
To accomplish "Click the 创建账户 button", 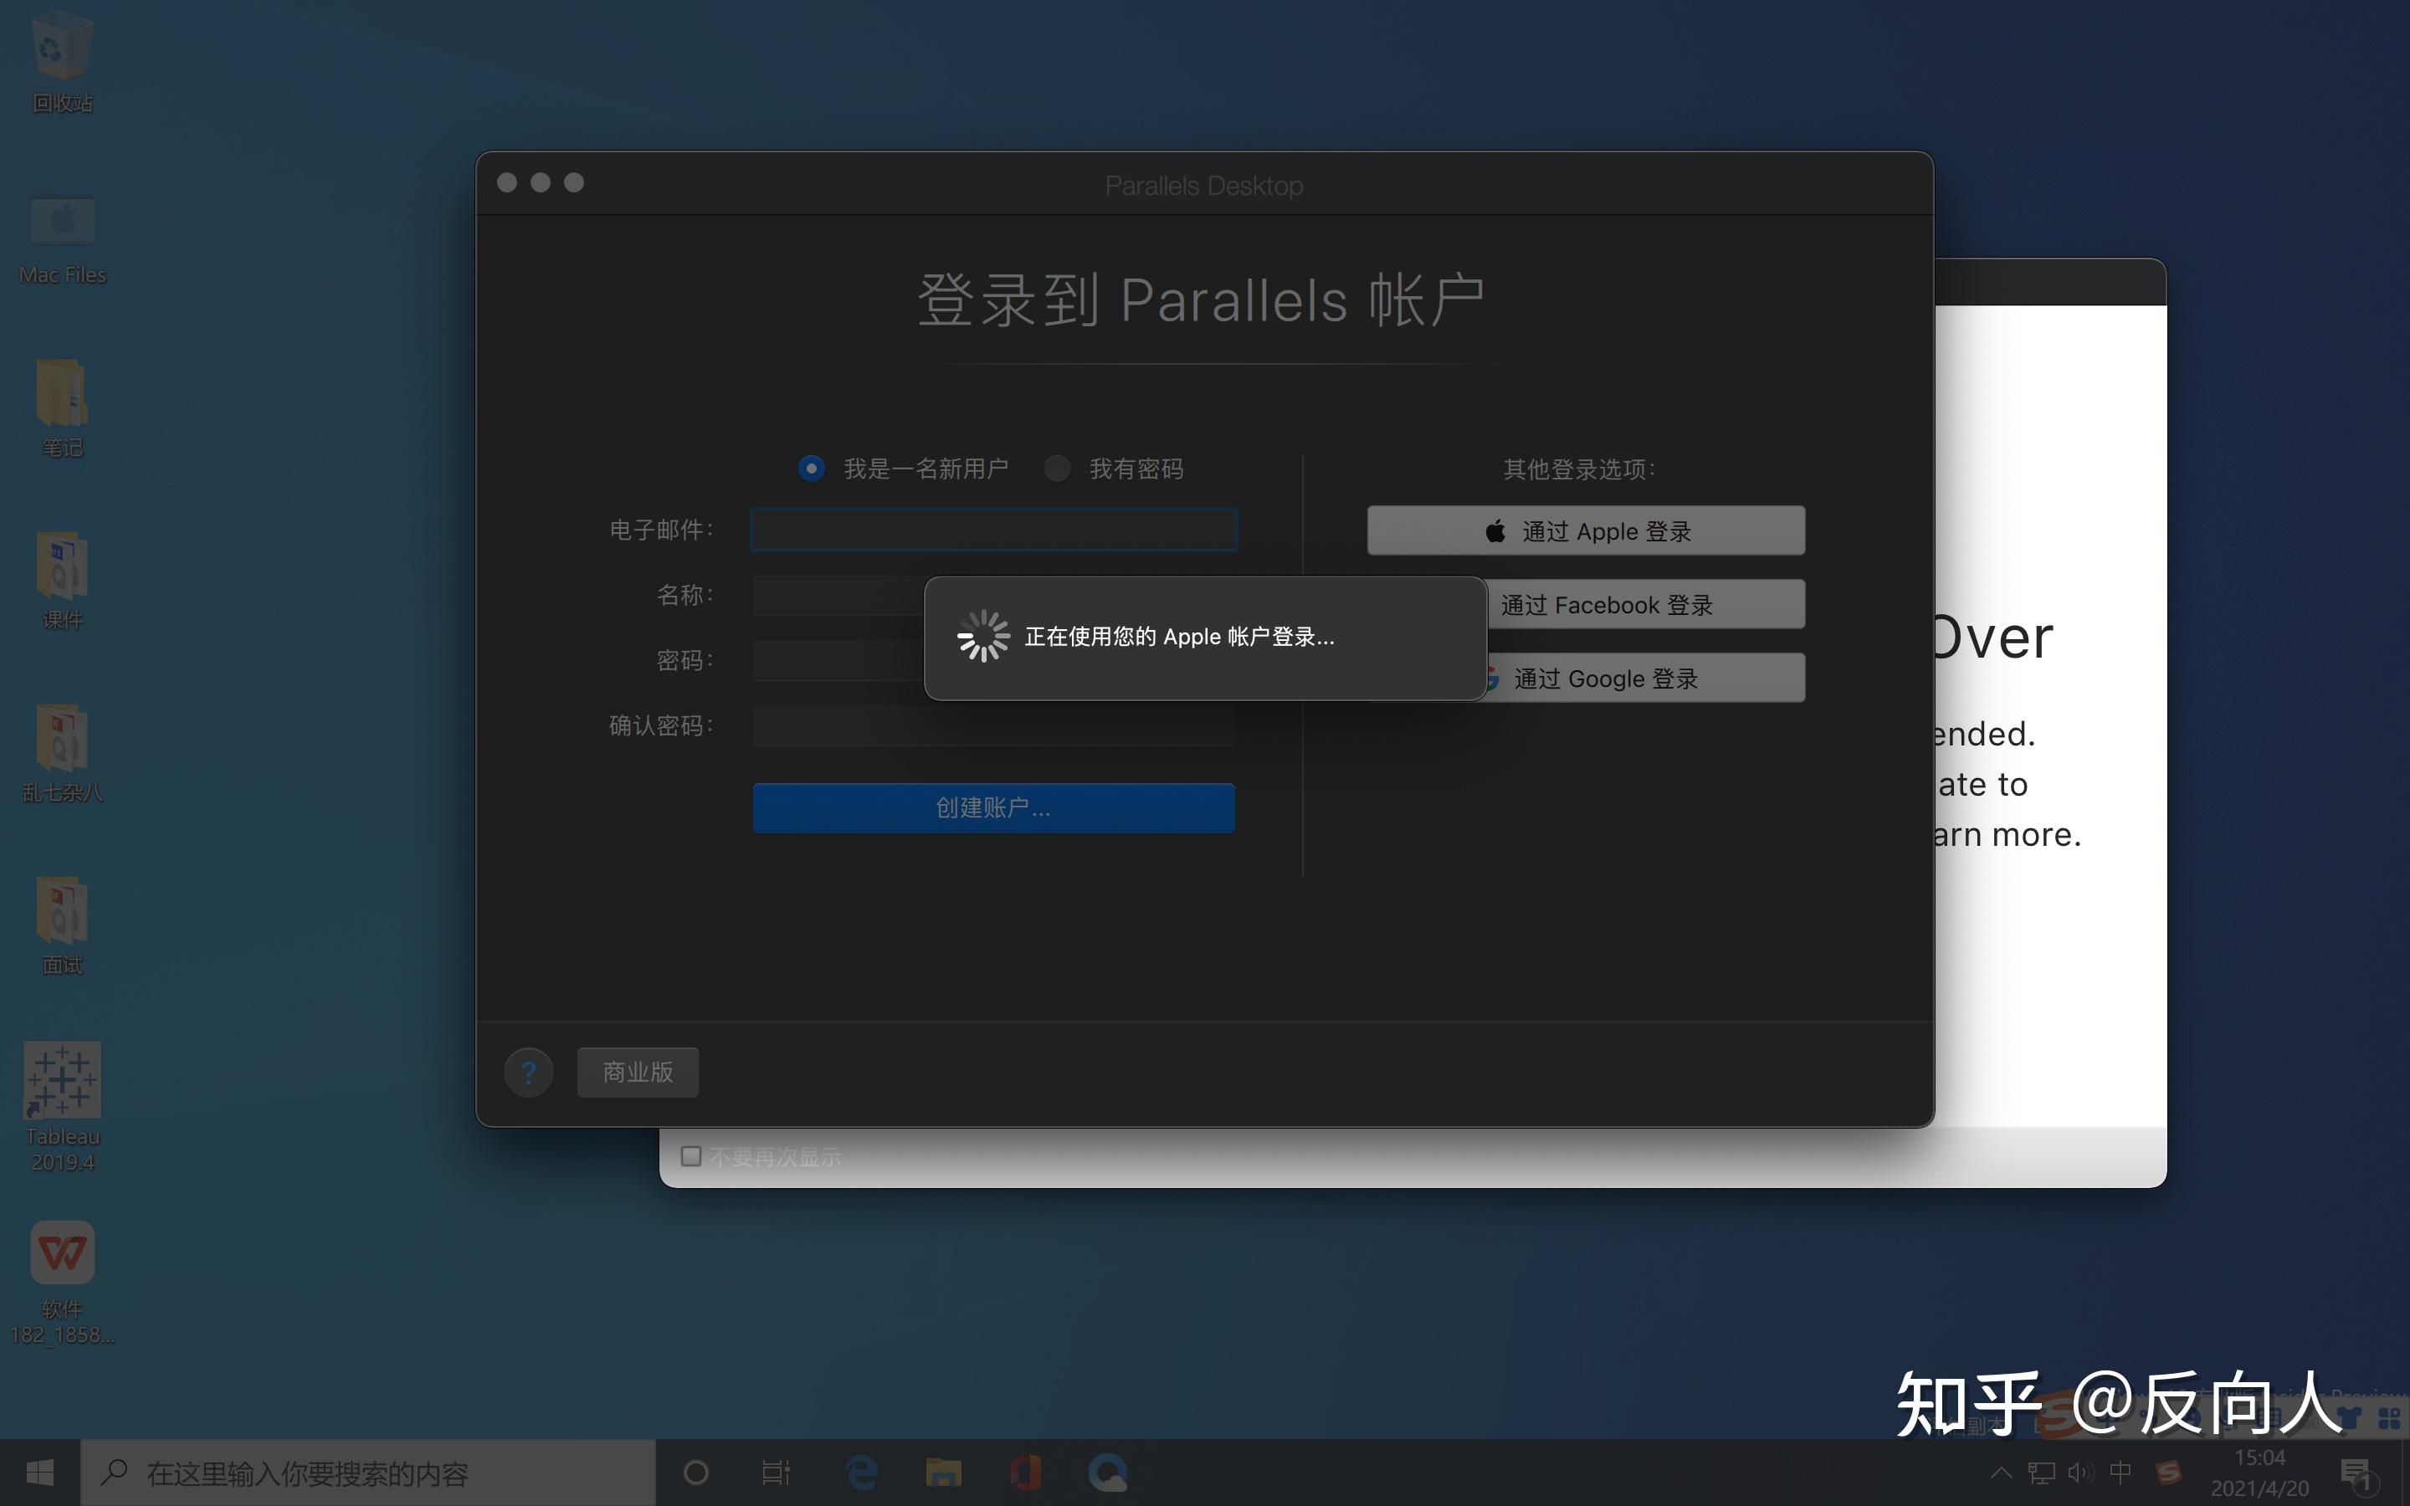I will tap(994, 807).
